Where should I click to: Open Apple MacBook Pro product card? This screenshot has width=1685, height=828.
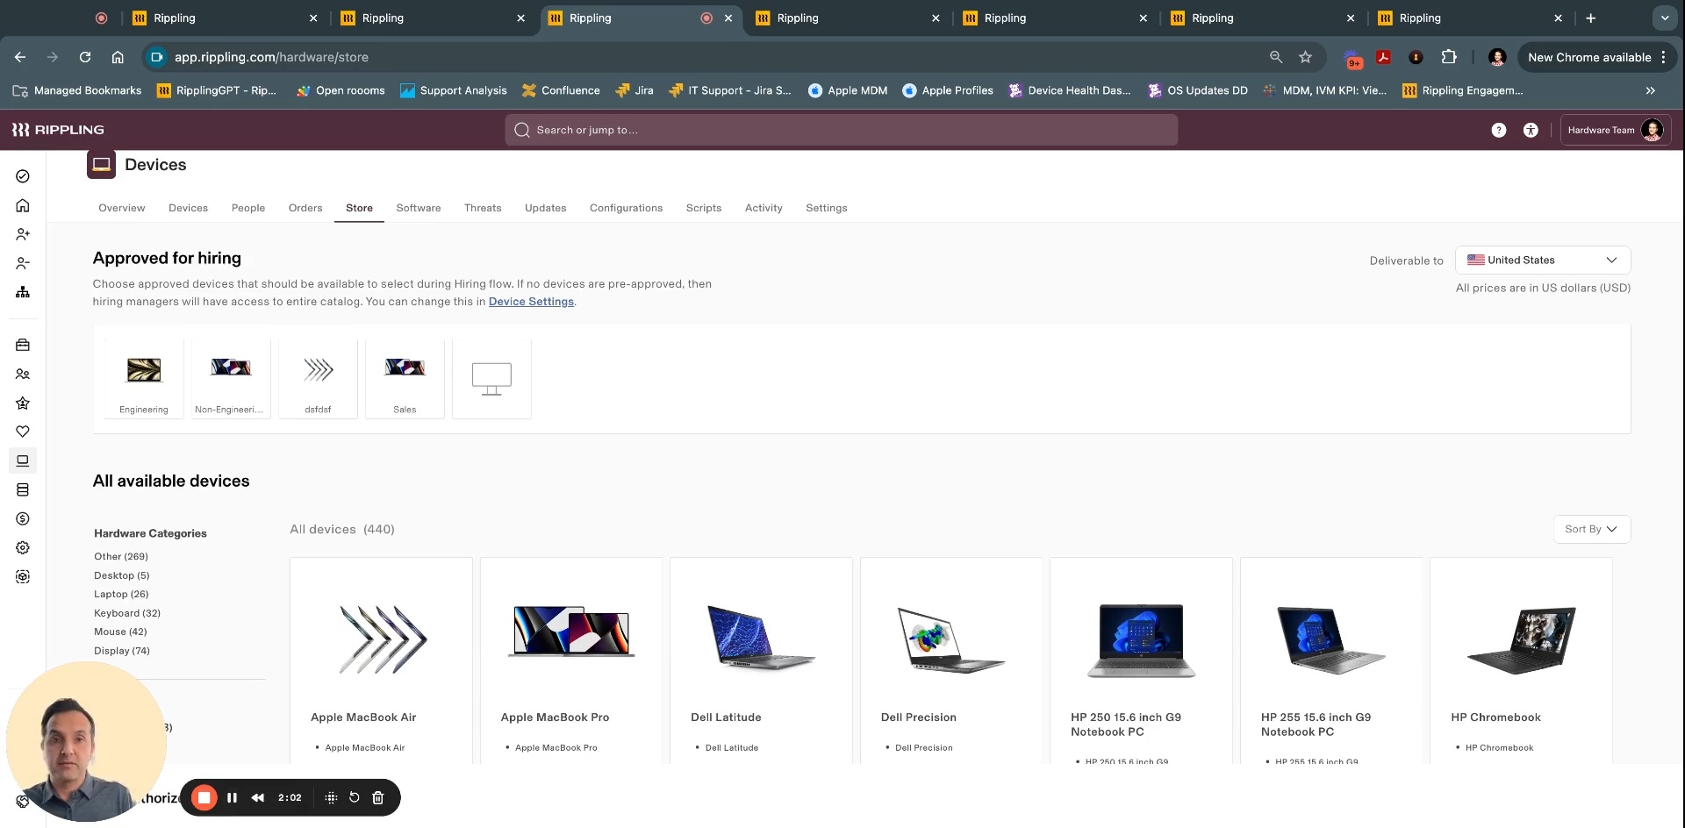tap(571, 660)
